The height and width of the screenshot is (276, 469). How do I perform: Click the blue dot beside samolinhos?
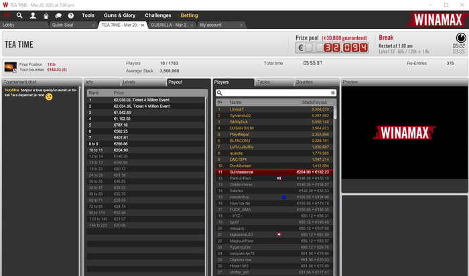pos(283,198)
